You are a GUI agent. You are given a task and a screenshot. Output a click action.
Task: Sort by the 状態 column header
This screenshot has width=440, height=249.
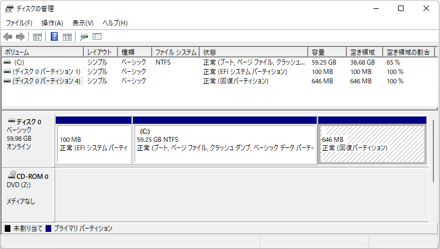tap(254, 52)
